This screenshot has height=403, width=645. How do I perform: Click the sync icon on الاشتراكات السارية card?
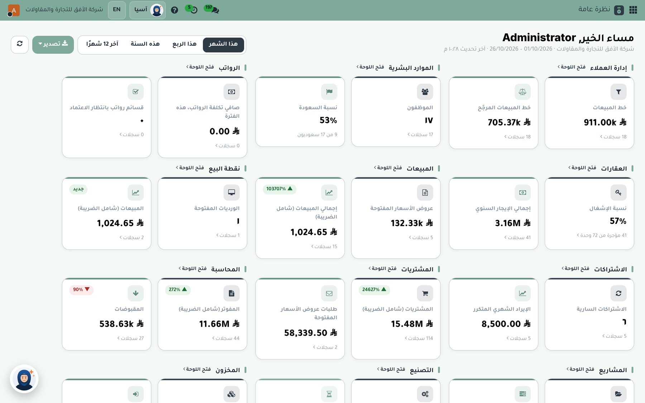pyautogui.click(x=618, y=293)
